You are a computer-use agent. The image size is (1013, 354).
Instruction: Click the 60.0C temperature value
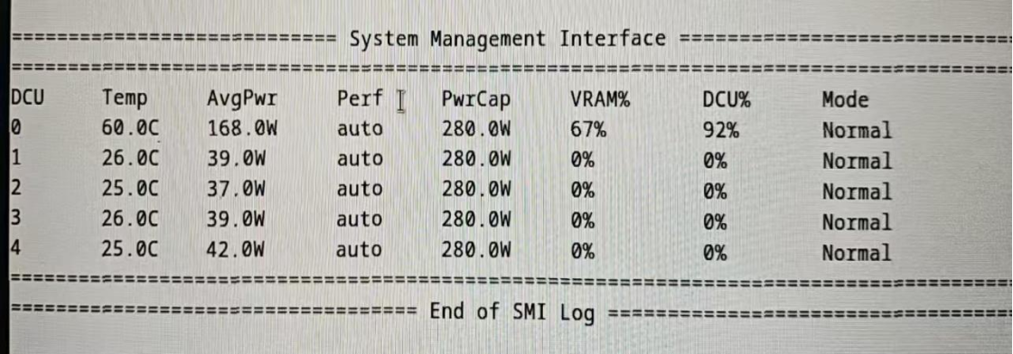point(130,129)
